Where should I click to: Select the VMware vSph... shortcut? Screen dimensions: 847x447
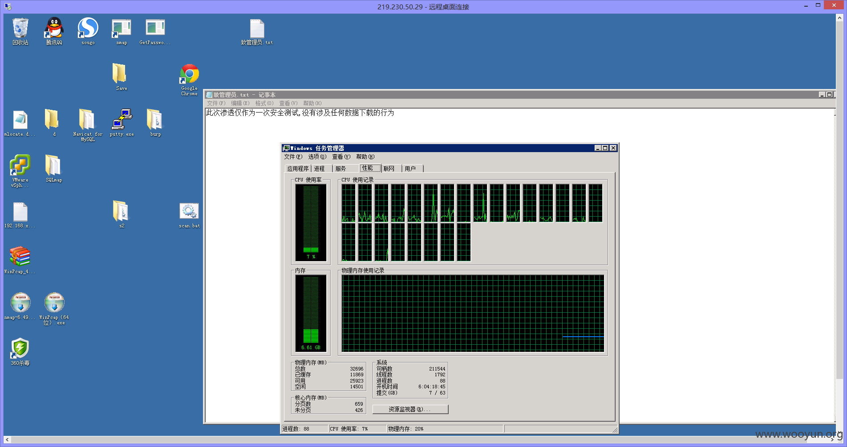coord(20,171)
